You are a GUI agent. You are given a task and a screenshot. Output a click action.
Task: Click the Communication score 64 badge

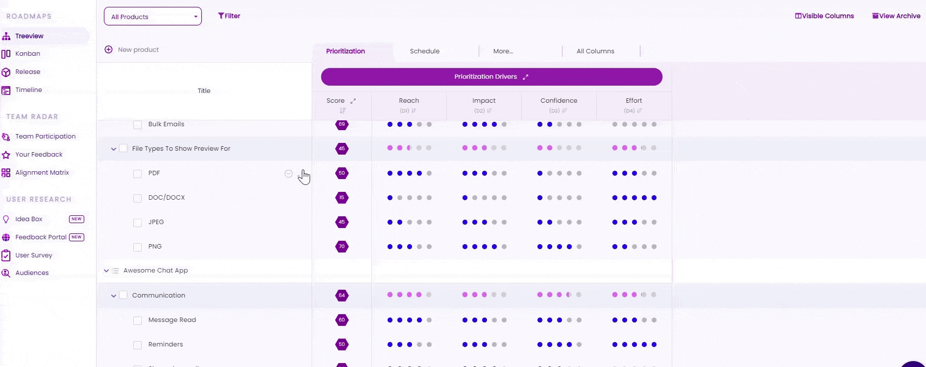pos(342,296)
